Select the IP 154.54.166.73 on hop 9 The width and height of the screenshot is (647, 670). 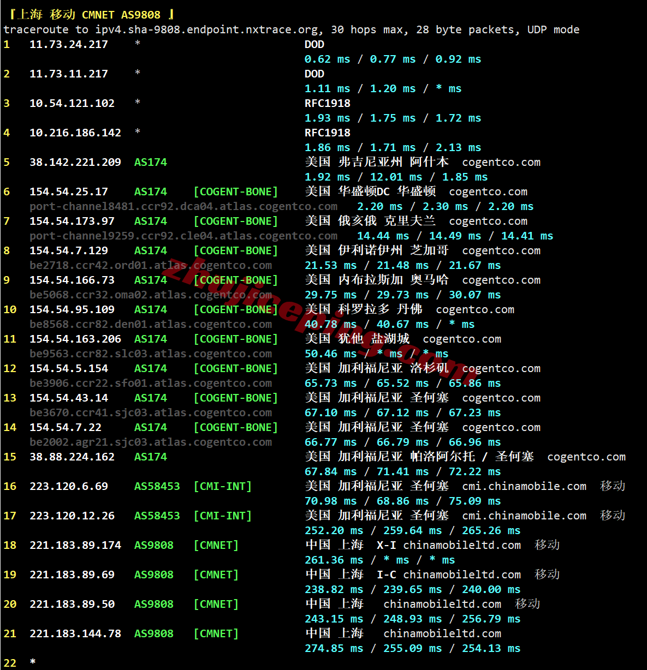click(72, 280)
